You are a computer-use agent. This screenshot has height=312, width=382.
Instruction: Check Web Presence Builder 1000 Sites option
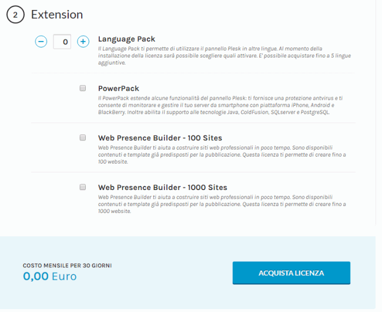click(83, 187)
